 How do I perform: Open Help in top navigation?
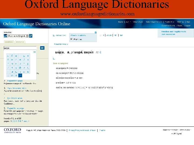[x=188, y=22]
